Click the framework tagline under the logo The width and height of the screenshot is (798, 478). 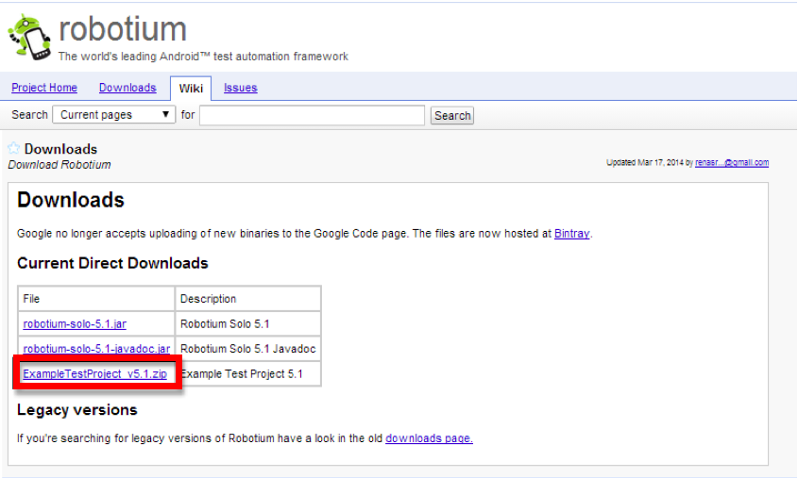click(x=203, y=57)
